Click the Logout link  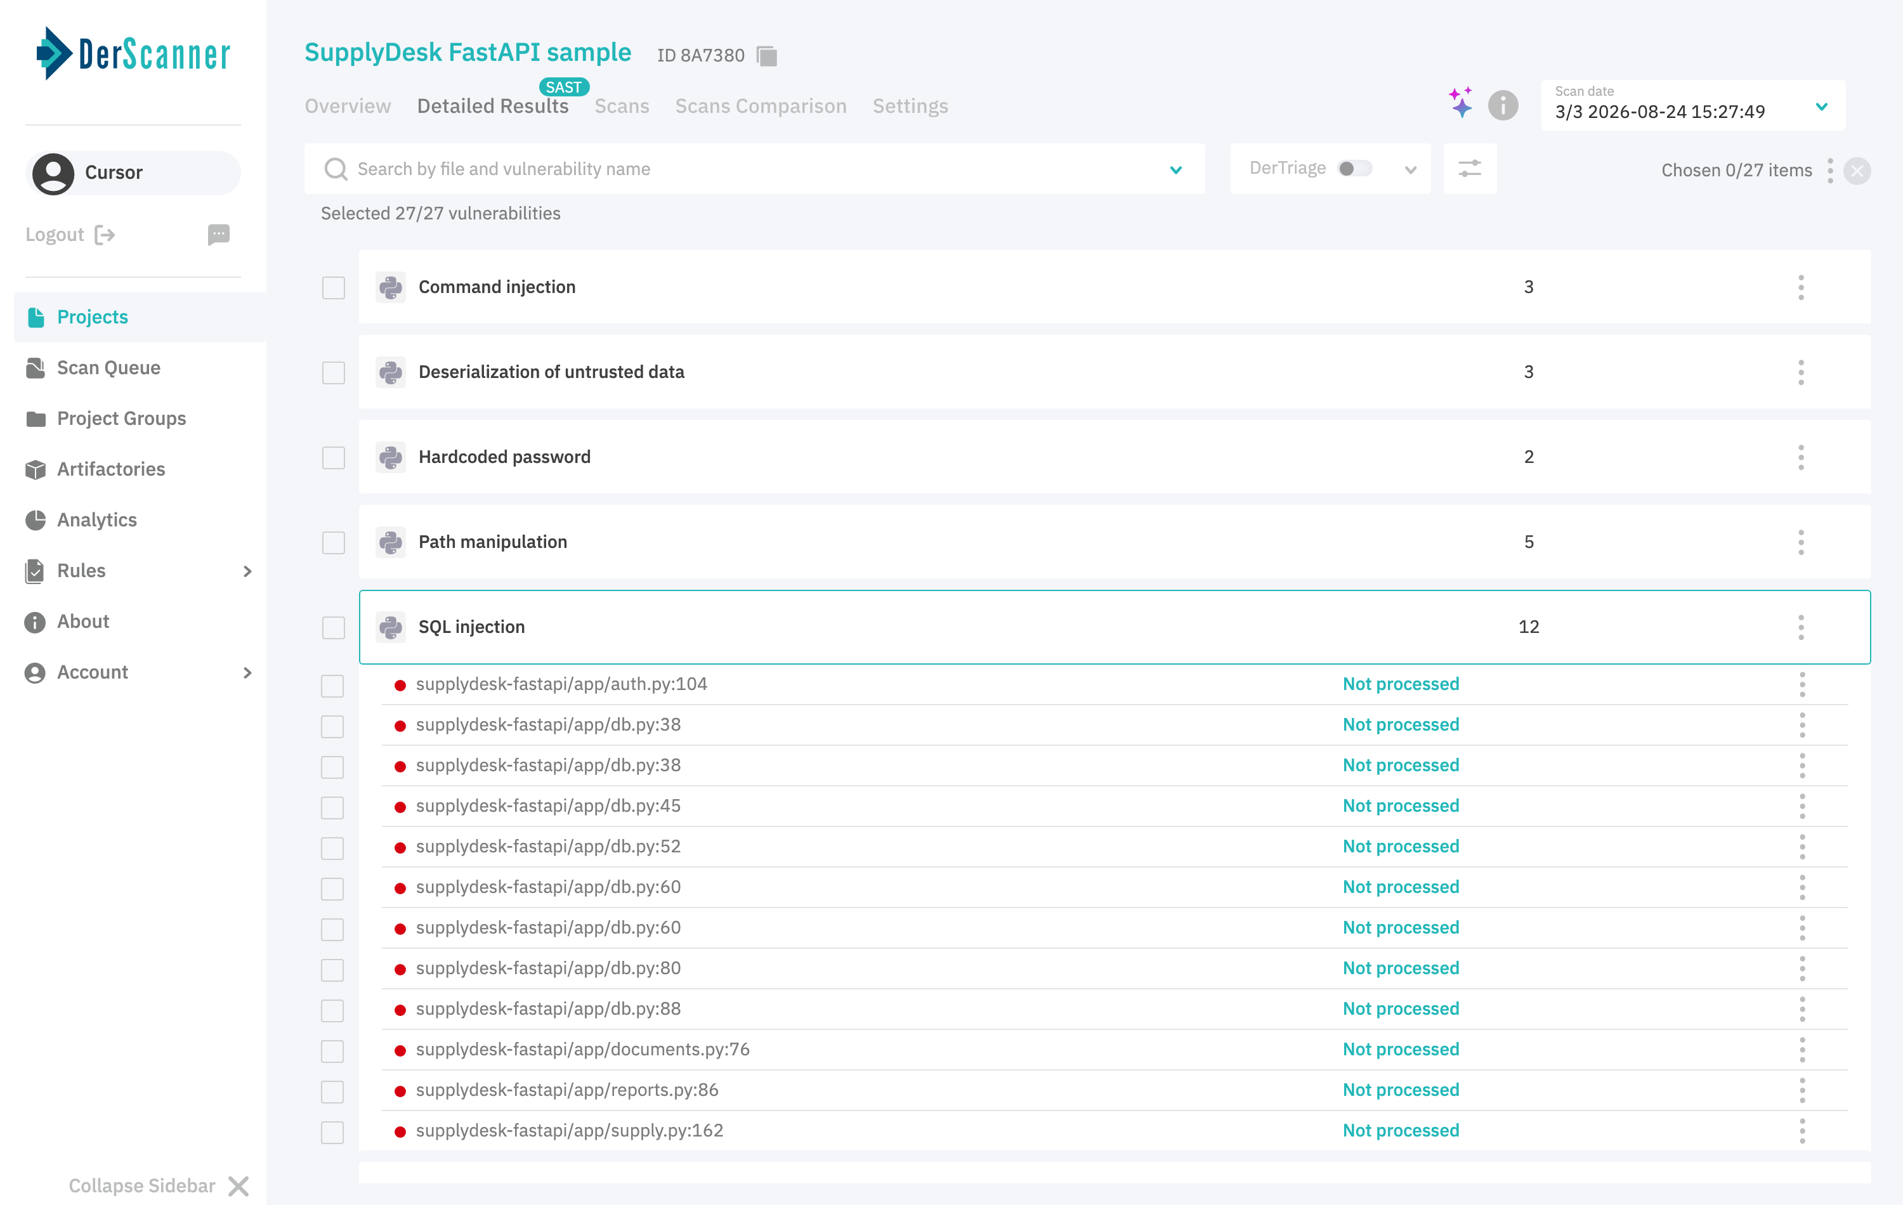pos(55,235)
